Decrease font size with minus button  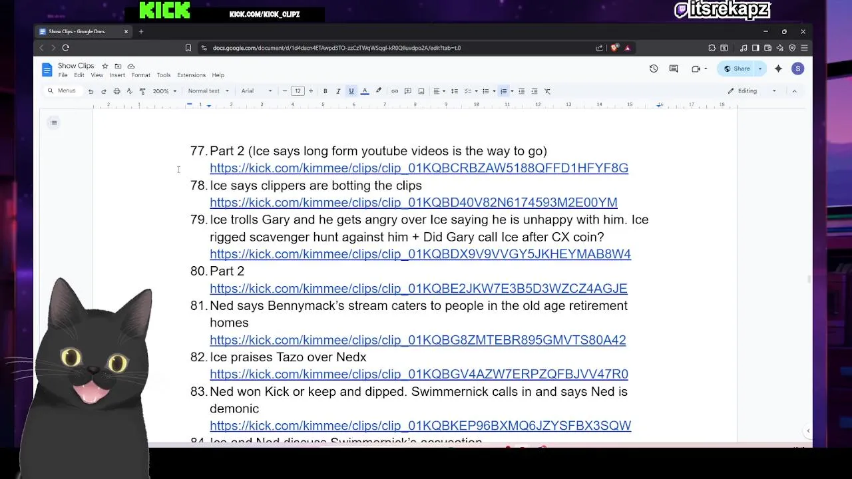pyautogui.click(x=285, y=91)
